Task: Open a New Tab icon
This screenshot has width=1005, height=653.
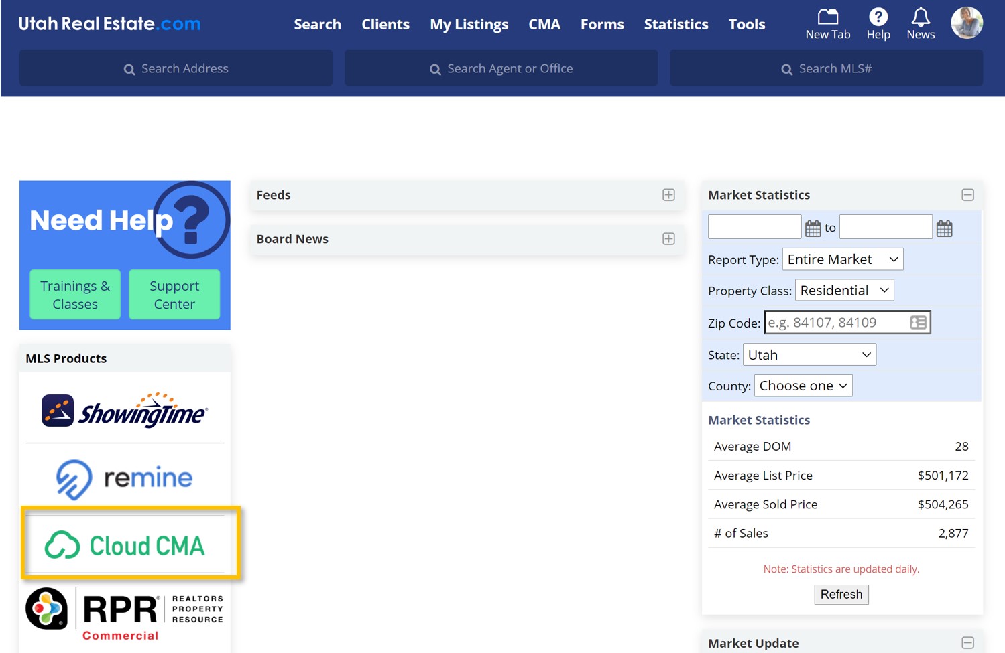Action: 827,17
